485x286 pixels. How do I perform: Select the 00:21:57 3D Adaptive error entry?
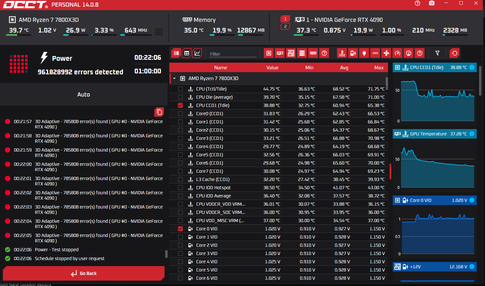(84, 124)
